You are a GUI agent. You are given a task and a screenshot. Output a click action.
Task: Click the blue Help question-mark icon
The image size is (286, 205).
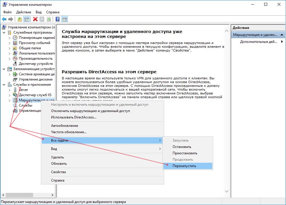(57, 19)
